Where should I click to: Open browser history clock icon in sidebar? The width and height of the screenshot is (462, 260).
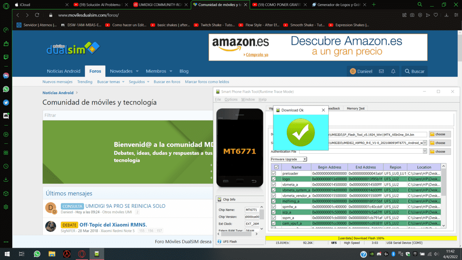[x=6, y=166]
